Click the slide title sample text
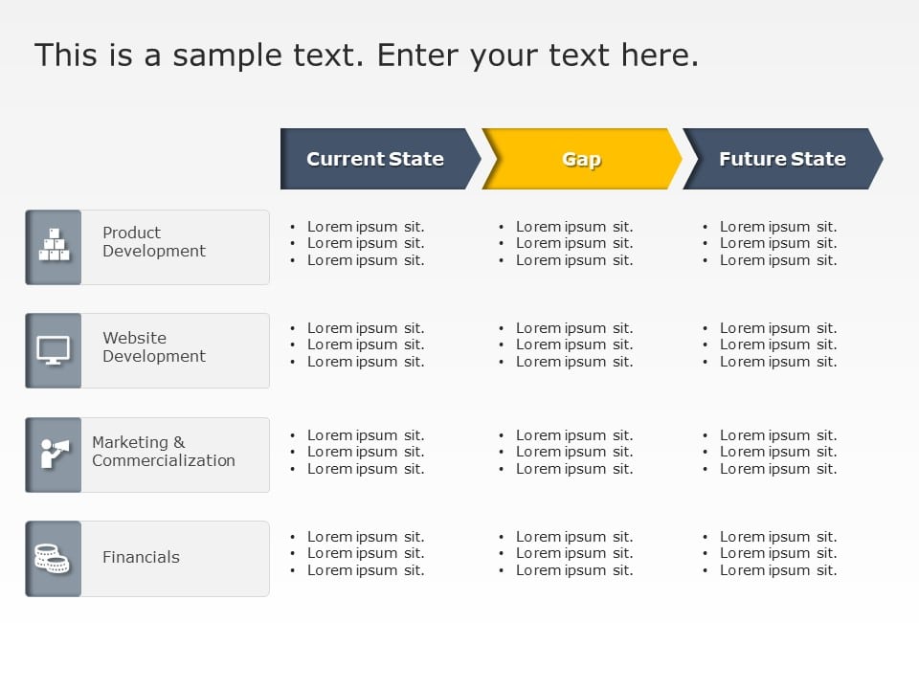This screenshot has height=689, width=919. 367,55
